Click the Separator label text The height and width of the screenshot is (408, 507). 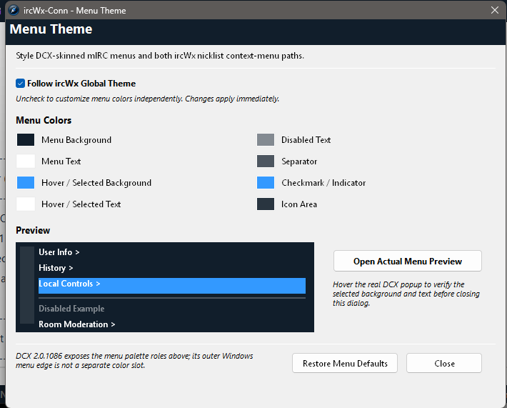point(299,161)
